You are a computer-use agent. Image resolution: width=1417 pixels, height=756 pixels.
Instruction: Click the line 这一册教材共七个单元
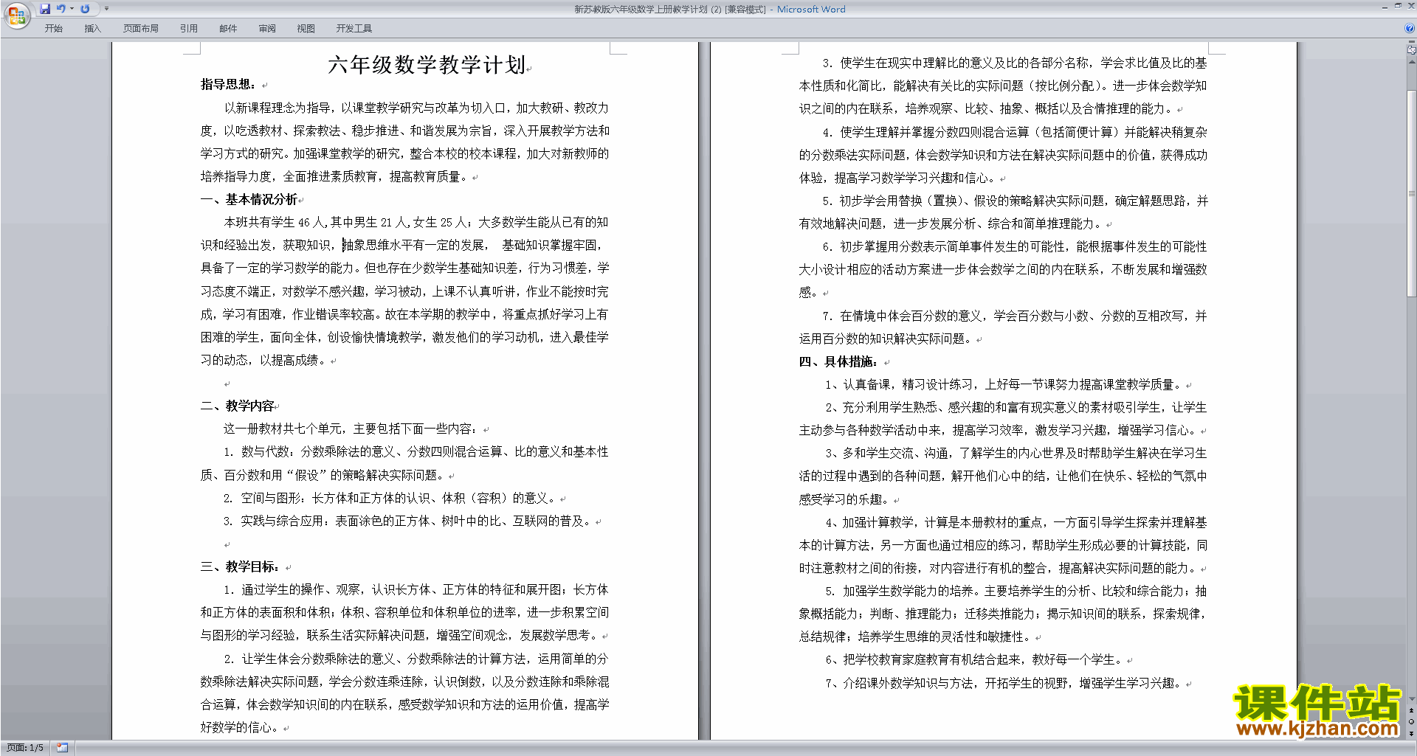point(351,429)
